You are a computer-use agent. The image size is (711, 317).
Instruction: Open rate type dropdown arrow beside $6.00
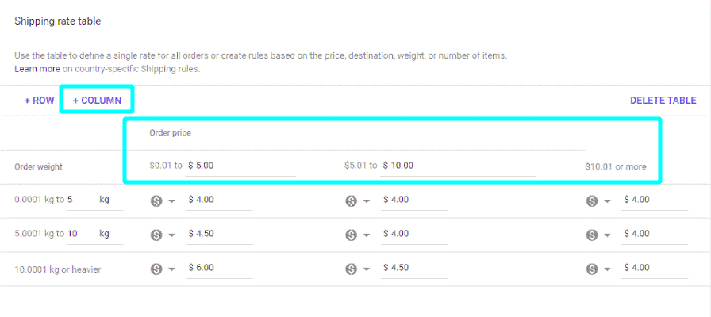171,270
